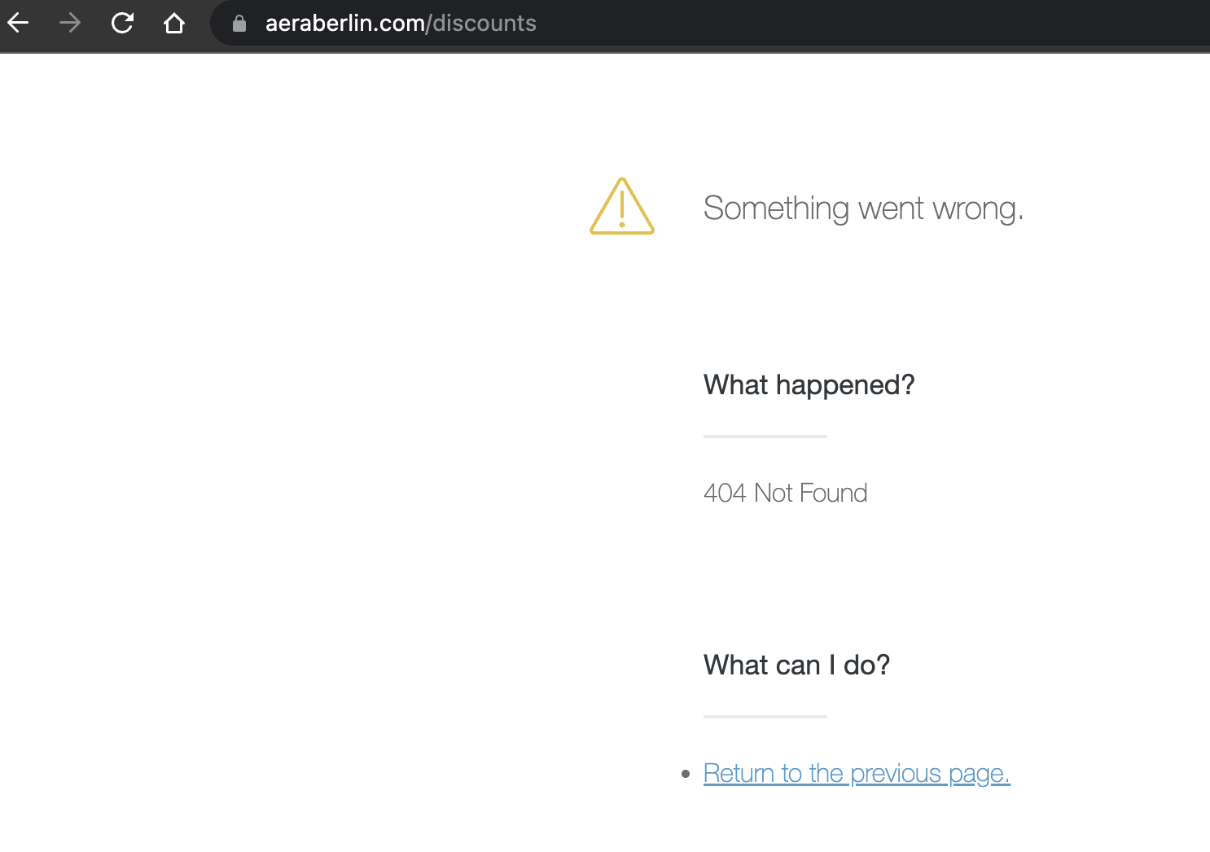View site info via padlock icon
The image size is (1210, 852).
239,24
